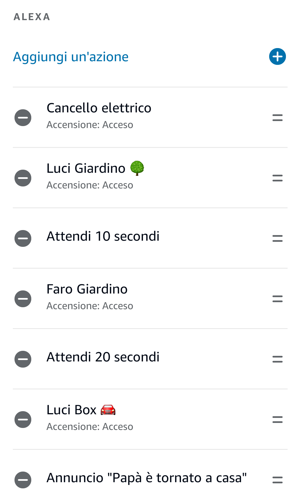Edit the Luci Giardino action entry
This screenshot has height=504, width=301.
(x=95, y=176)
